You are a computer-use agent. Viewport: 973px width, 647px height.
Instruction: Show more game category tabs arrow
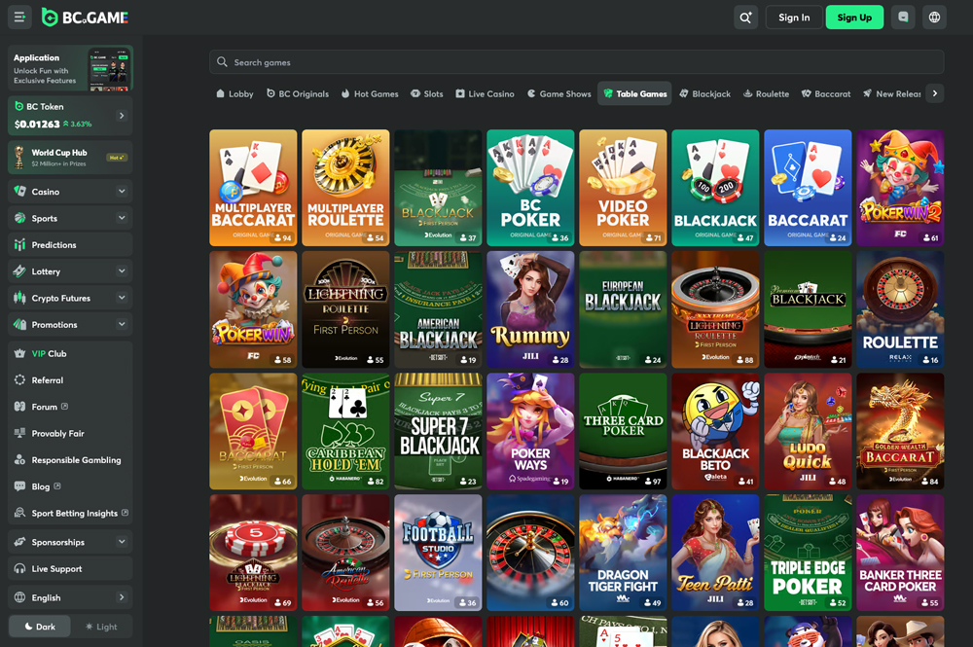[x=934, y=93]
